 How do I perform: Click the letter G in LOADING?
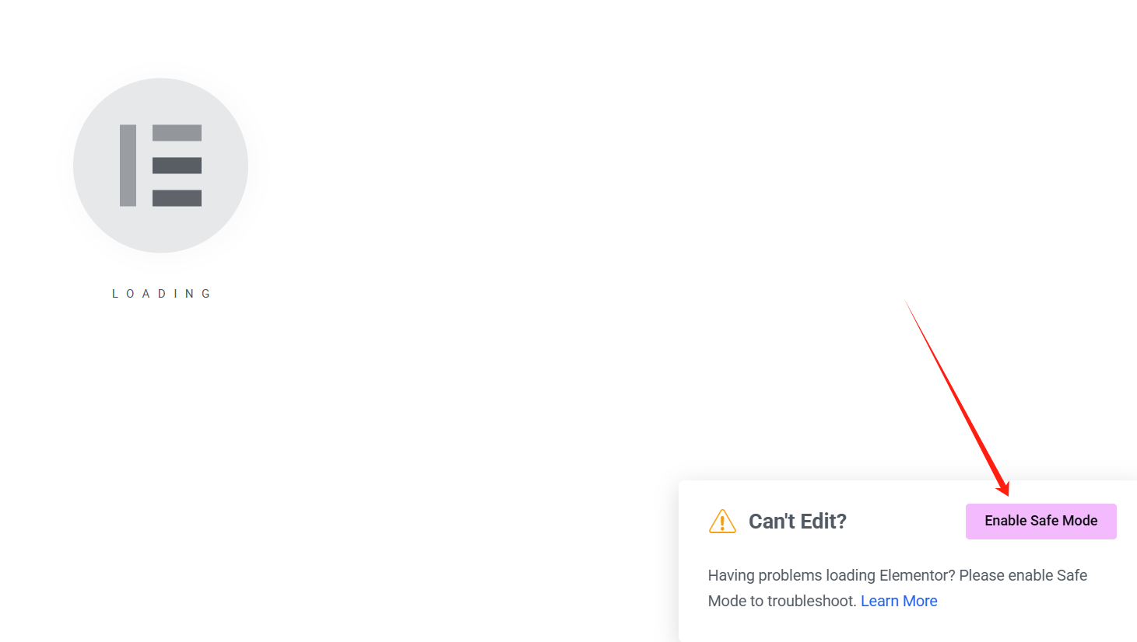tap(205, 294)
